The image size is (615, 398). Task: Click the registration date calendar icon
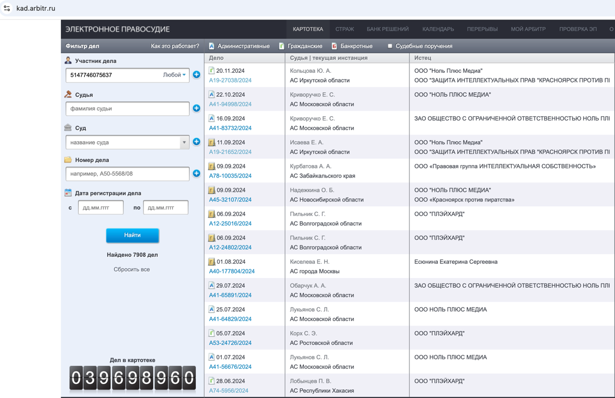pyautogui.click(x=69, y=193)
